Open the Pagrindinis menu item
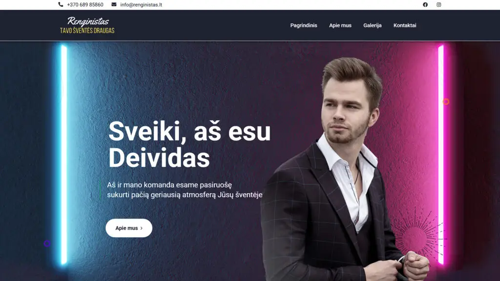500x281 pixels. 304,25
